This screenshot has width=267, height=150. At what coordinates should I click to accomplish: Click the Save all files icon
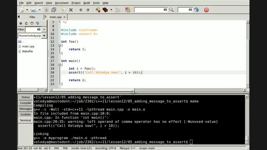click(54, 10)
